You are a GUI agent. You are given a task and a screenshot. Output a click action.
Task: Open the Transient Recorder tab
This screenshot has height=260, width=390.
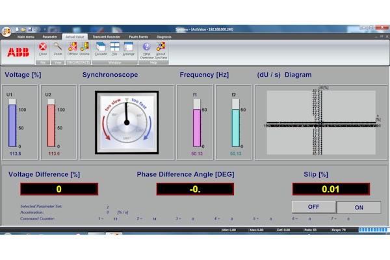click(x=107, y=37)
